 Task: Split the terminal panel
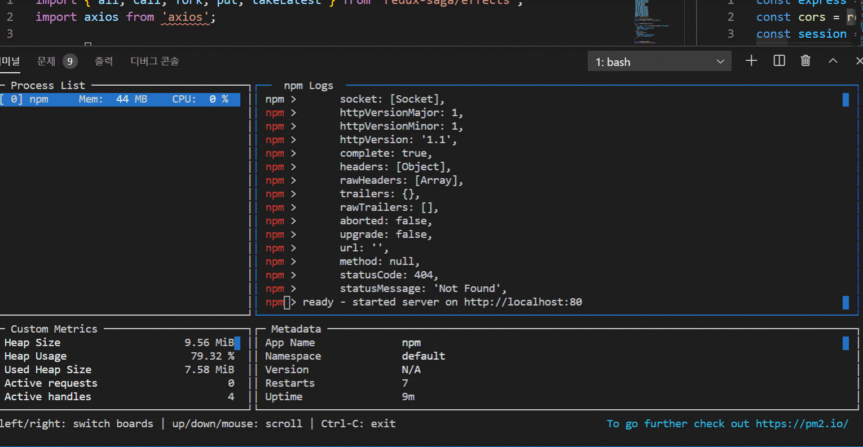pyautogui.click(x=779, y=61)
